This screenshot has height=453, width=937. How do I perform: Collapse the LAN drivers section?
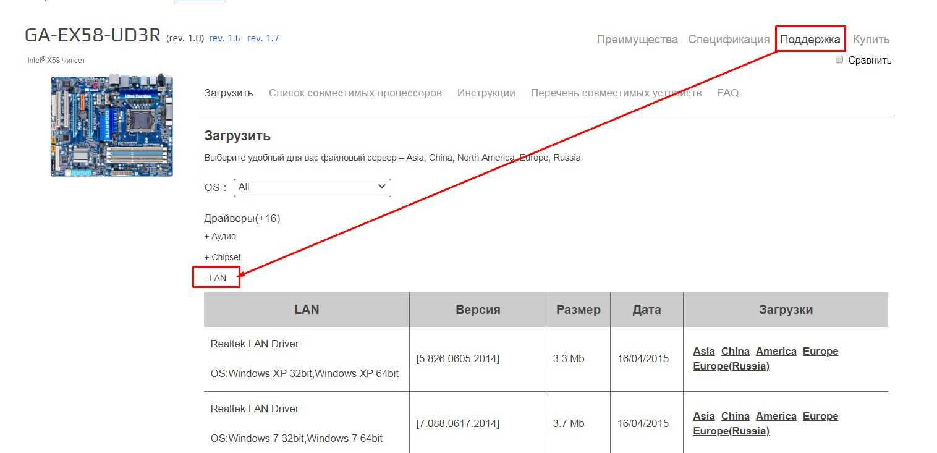(216, 278)
